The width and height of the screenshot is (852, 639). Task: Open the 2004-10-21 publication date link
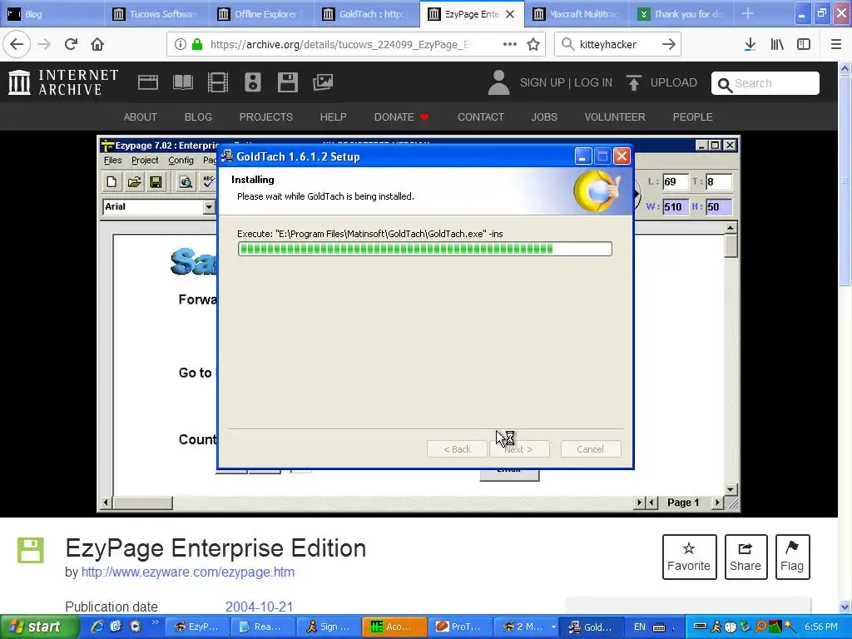coord(260,607)
